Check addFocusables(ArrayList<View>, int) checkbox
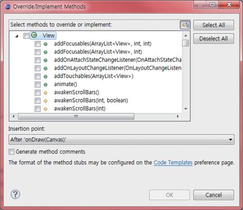This screenshot has width=243, height=210. pos(37,52)
